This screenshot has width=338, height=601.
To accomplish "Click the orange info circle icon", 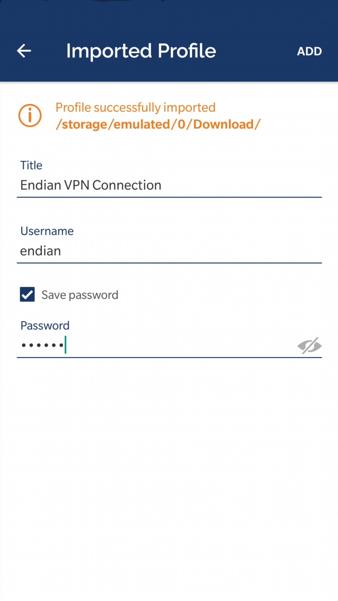I will coord(30,116).
